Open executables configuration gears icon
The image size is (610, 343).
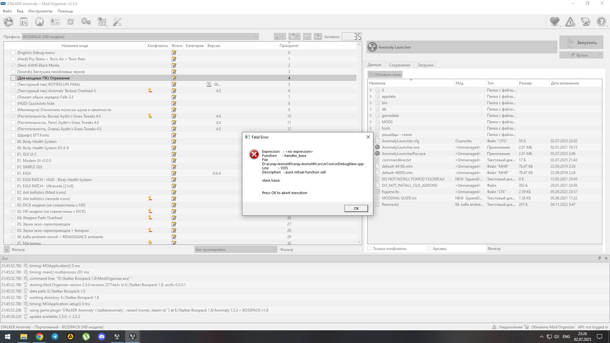pos(86,22)
